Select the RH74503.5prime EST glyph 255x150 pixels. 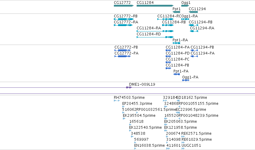[117, 101]
